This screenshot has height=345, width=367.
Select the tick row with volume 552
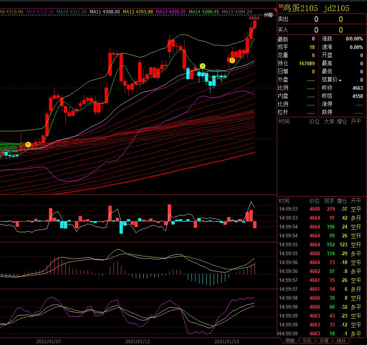321,244
